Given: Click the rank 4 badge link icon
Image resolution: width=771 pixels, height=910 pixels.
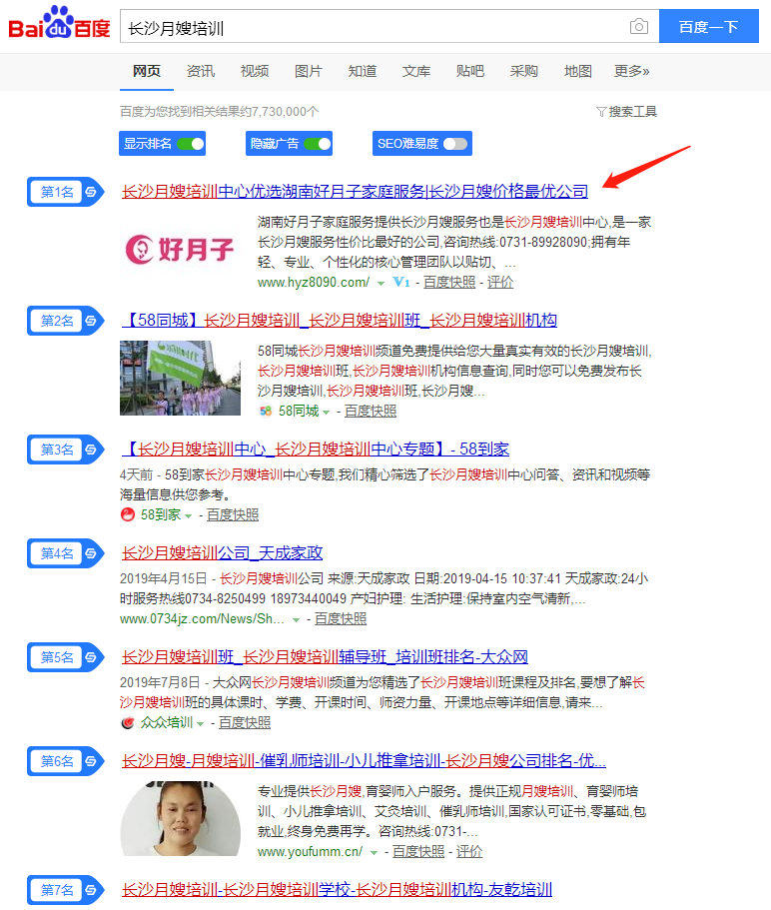Looking at the screenshot, I should coord(91,553).
